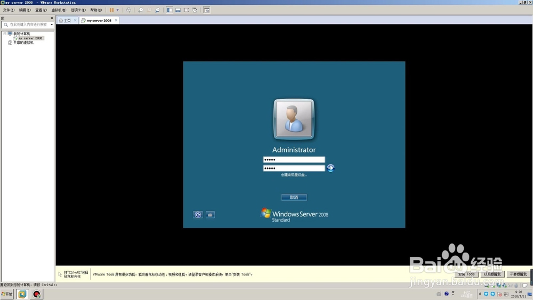
Task: Open the 查看 menu
Action: 41,10
